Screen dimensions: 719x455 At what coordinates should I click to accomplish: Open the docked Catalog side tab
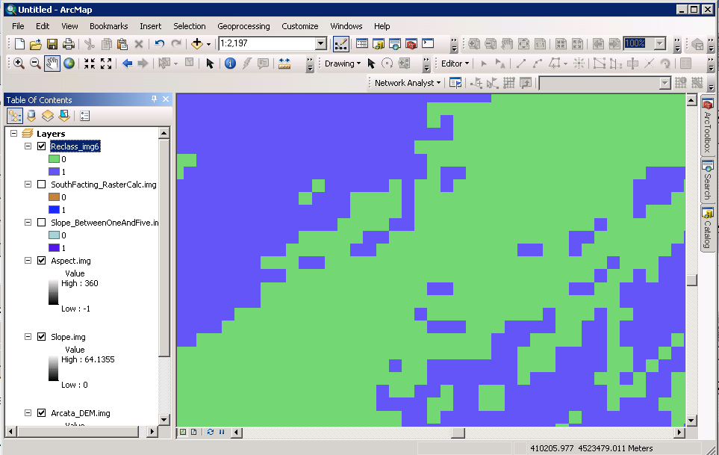pos(707,228)
